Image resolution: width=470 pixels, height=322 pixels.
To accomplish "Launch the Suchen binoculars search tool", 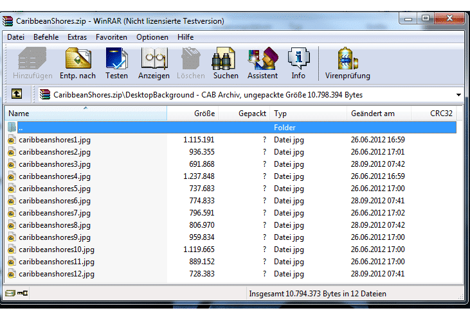I will click(x=226, y=64).
